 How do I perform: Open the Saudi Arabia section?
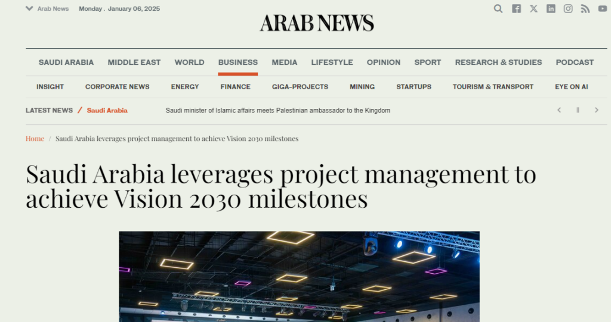[x=66, y=62]
